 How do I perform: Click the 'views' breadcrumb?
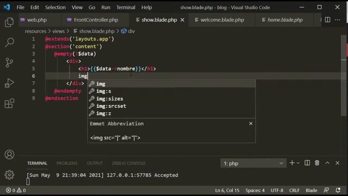click(58, 32)
